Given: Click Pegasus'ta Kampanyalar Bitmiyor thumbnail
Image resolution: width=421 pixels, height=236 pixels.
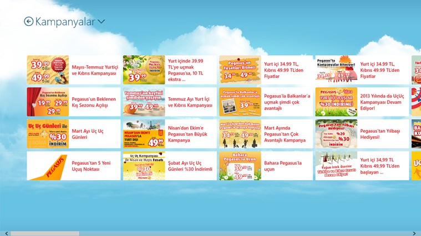Looking at the screenshot, I should [336, 70].
